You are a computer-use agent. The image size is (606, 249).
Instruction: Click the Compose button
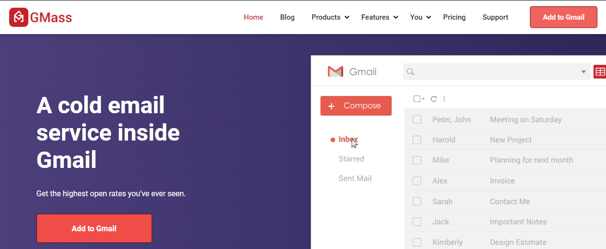[356, 106]
